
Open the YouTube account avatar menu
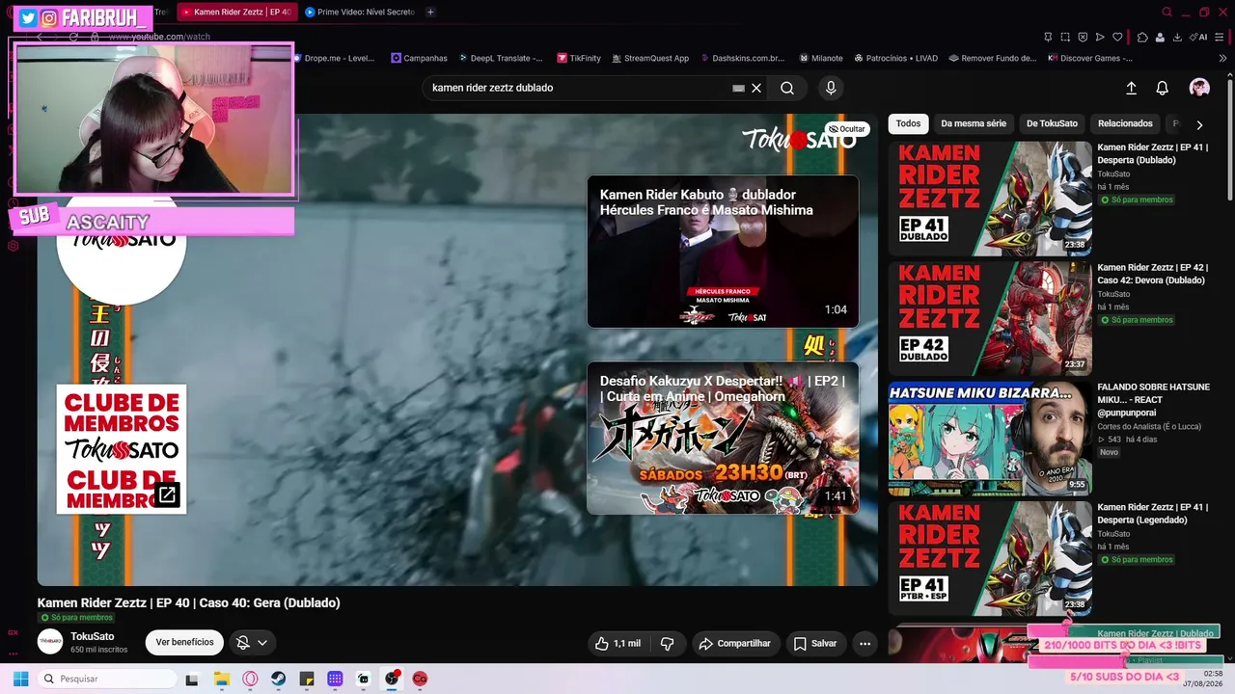pyautogui.click(x=1199, y=88)
